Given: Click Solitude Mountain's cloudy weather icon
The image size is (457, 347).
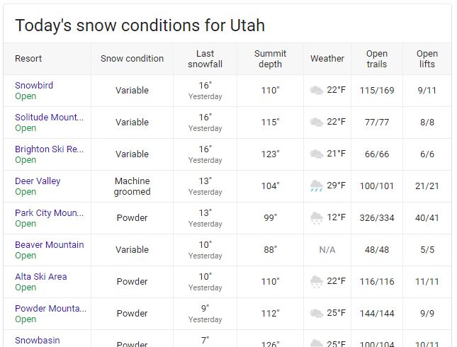Looking at the screenshot, I should click(x=317, y=122).
